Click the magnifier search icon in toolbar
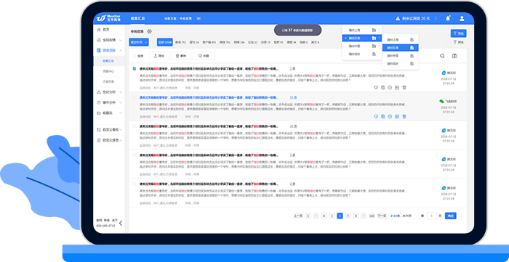This screenshot has height=262, width=509. [x=442, y=56]
